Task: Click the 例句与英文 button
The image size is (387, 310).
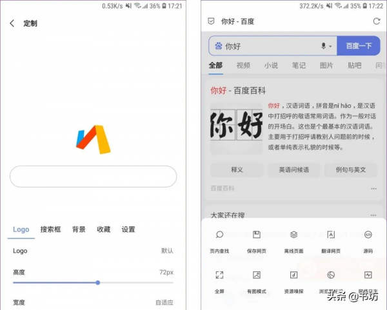Action: [x=351, y=170]
